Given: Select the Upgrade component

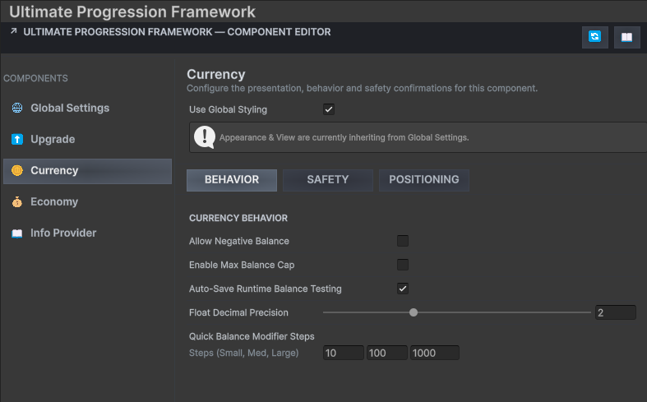Looking at the screenshot, I should (87, 140).
